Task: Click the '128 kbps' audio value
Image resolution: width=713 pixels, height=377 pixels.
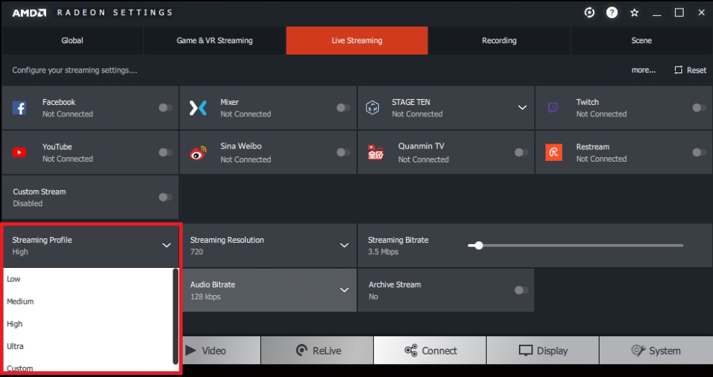Action: click(206, 297)
